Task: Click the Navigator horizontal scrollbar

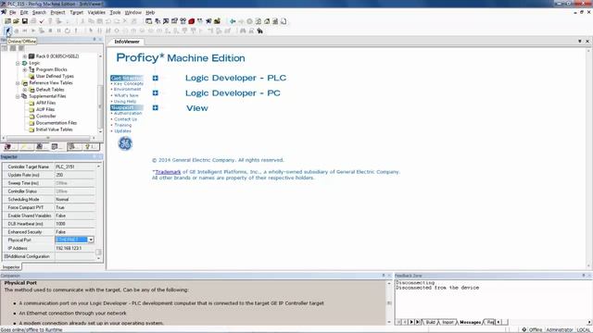Action: click(x=48, y=138)
